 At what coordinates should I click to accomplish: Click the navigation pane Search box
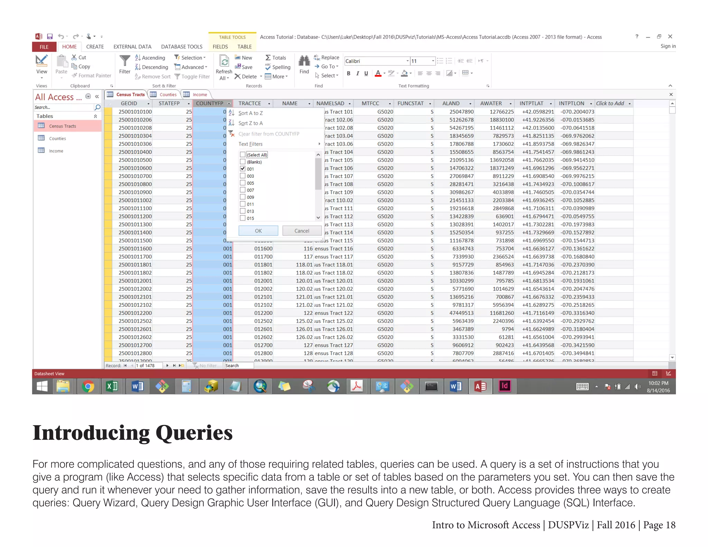[x=64, y=108]
